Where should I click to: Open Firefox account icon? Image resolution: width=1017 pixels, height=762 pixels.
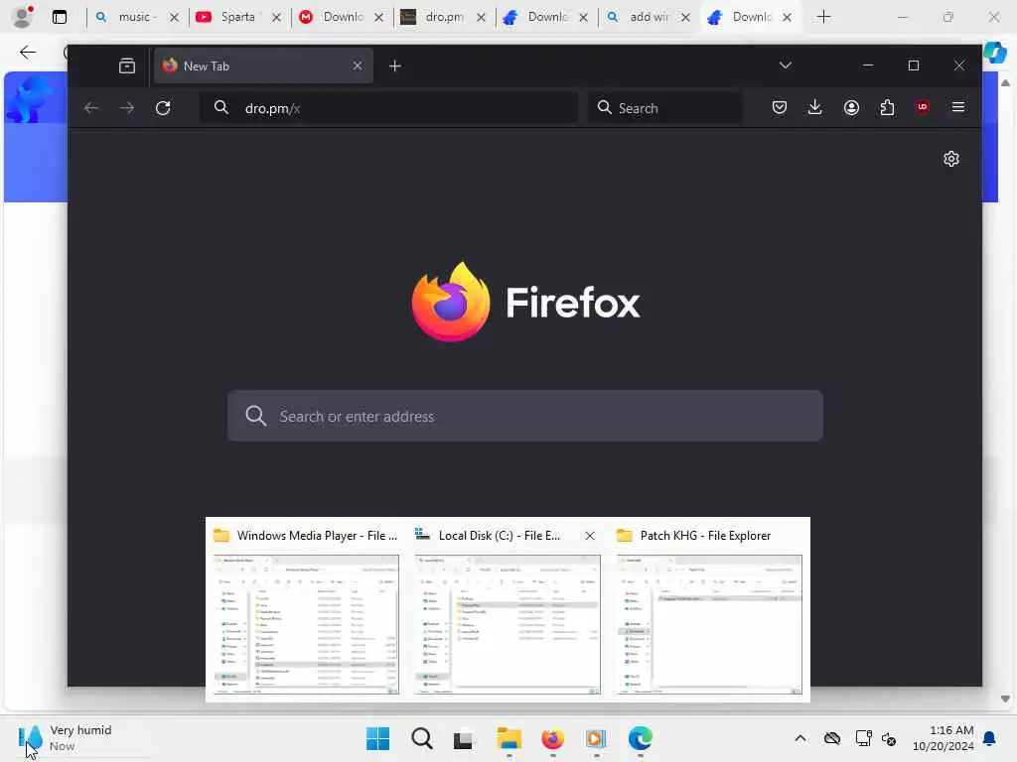click(x=851, y=107)
